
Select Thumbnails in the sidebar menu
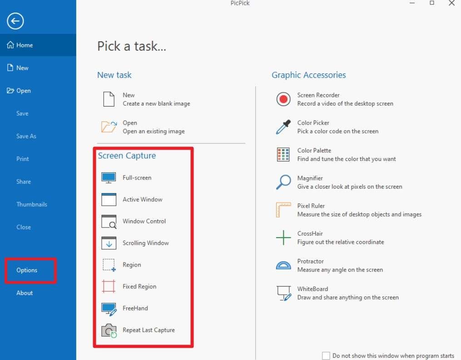(x=38, y=204)
